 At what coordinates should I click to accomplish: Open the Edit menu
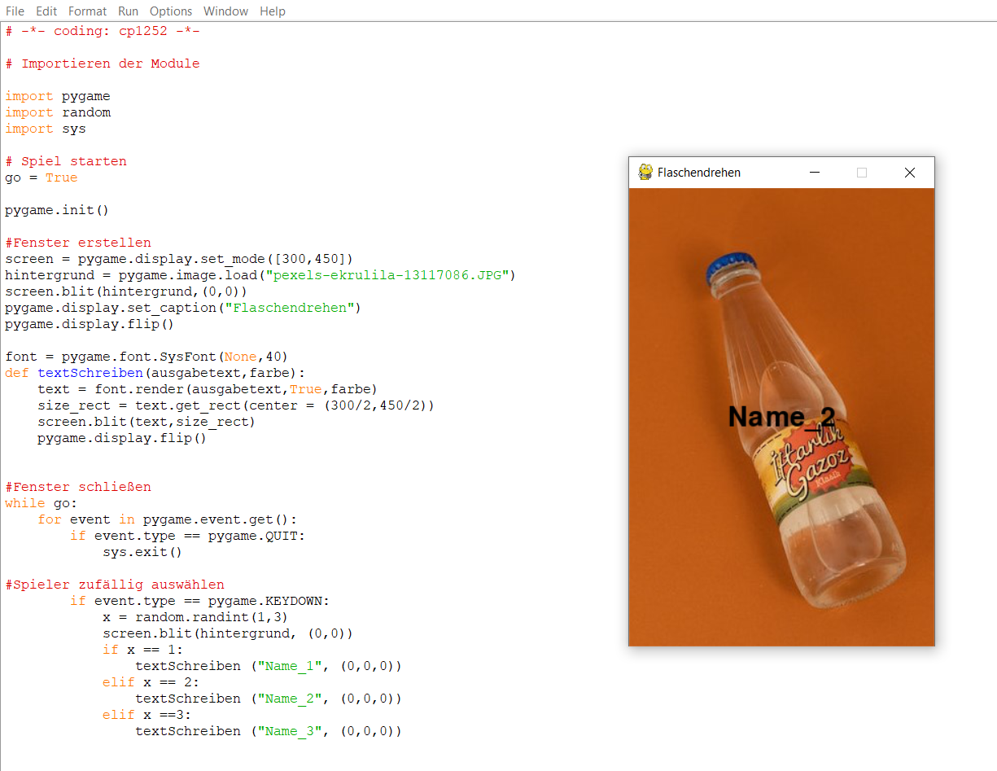(46, 11)
